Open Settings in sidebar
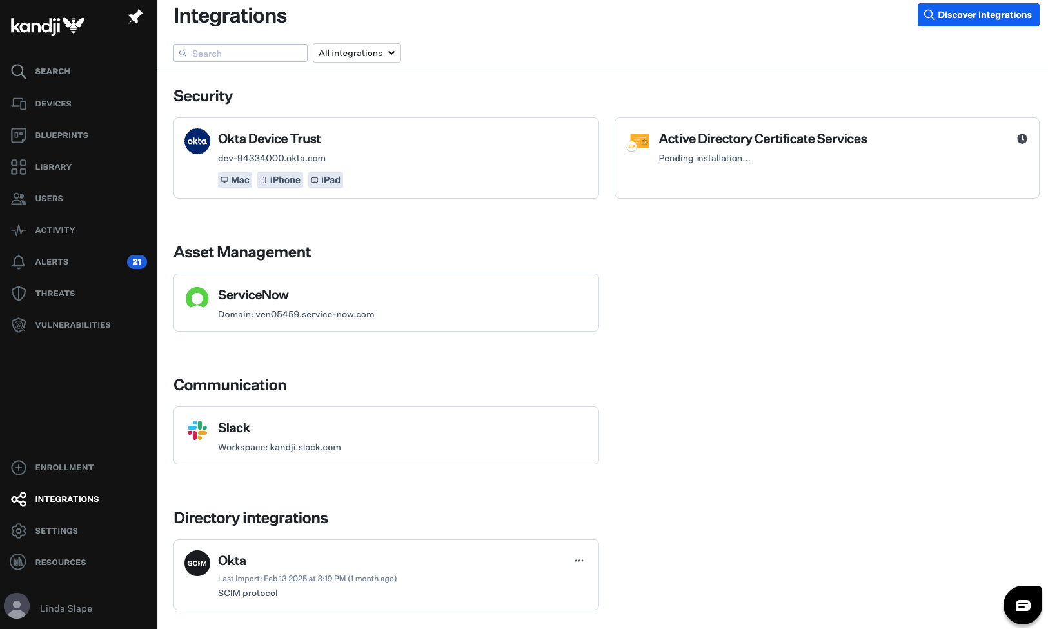This screenshot has height=629, width=1048. (x=56, y=531)
